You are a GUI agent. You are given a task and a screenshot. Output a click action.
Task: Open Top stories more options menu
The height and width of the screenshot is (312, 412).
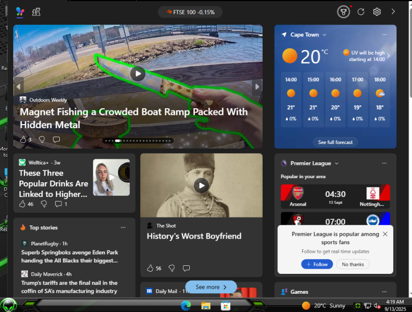123,227
